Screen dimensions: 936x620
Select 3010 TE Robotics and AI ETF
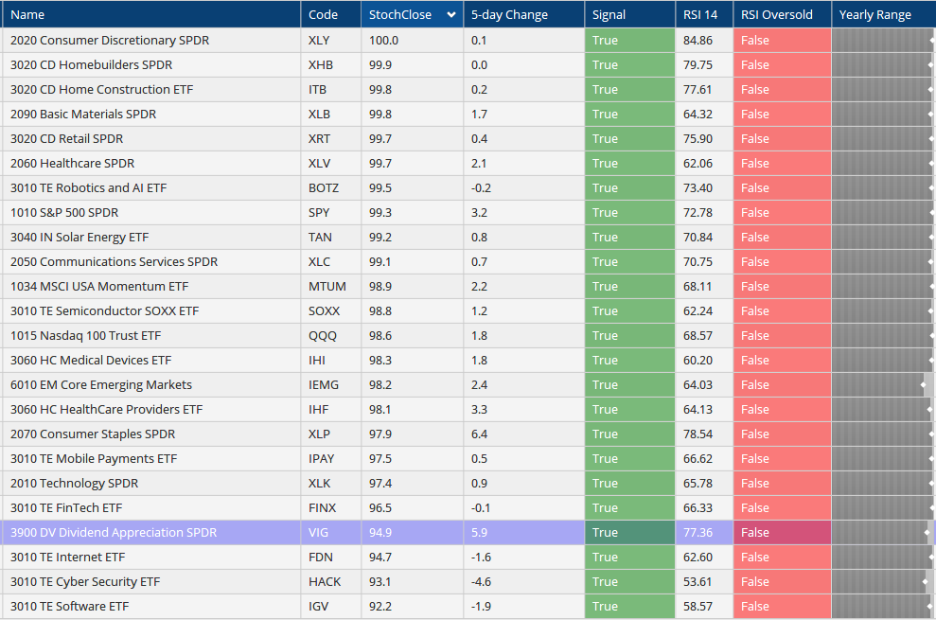tap(88, 187)
